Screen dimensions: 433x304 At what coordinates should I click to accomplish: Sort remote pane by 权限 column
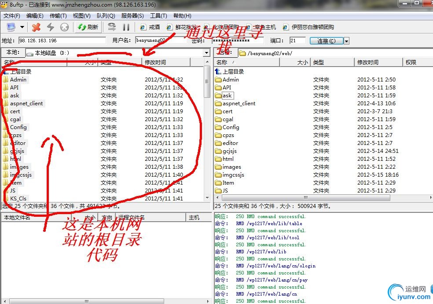(418, 63)
